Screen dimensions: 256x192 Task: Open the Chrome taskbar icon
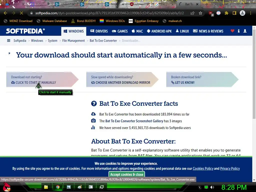(x=58, y=187)
